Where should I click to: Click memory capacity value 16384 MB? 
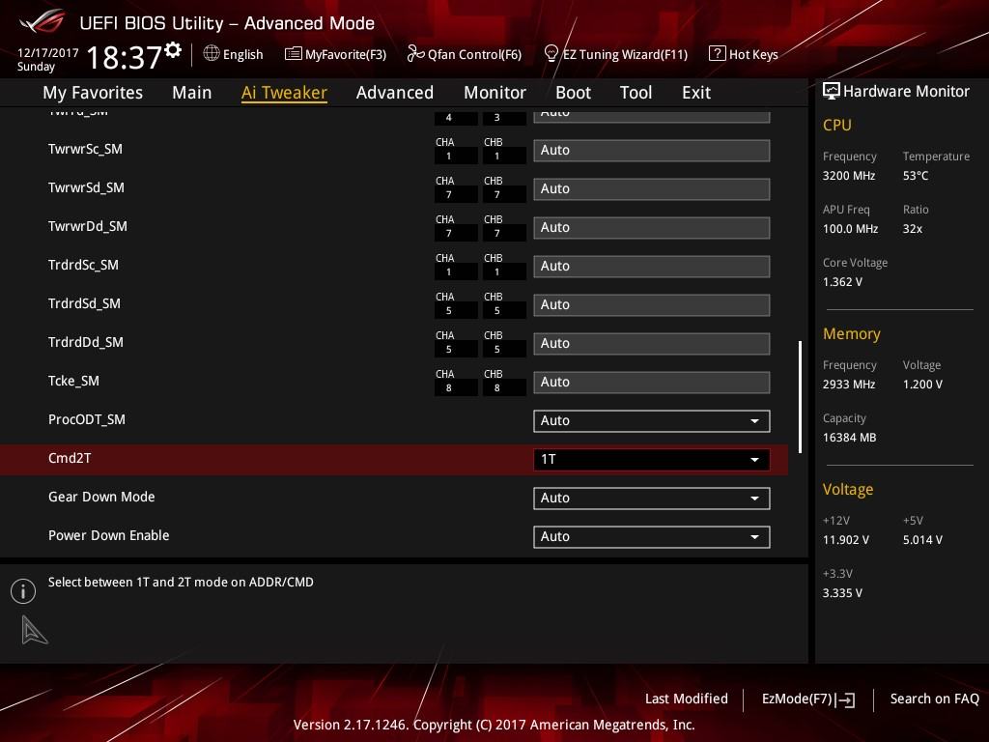849,438
